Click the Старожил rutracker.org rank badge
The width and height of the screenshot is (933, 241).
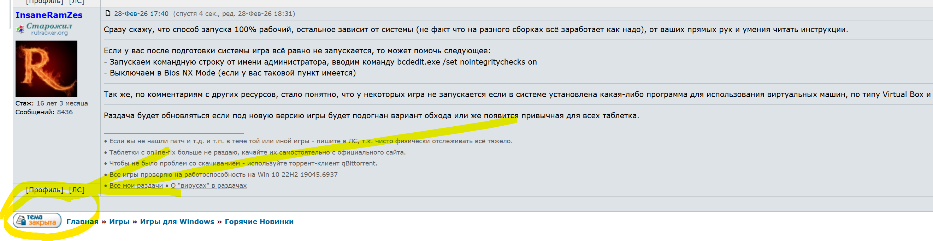44,29
